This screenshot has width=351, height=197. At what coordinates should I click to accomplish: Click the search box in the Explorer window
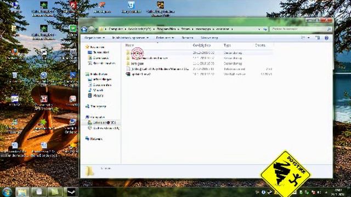pyautogui.click(x=301, y=29)
